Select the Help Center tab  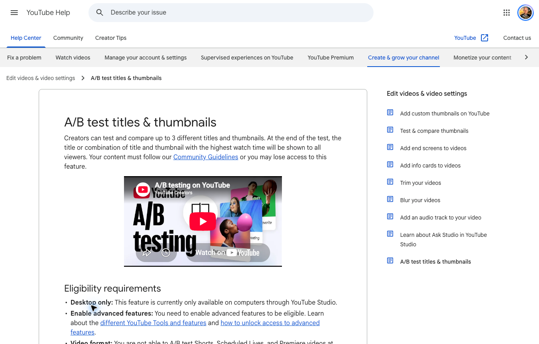[26, 38]
